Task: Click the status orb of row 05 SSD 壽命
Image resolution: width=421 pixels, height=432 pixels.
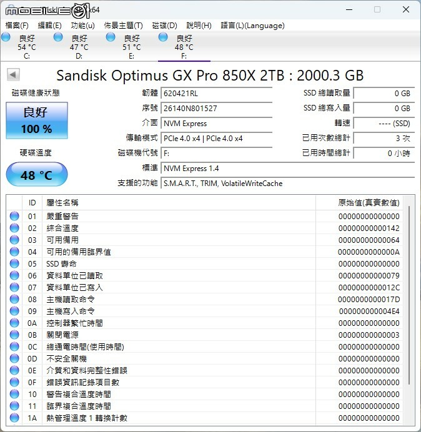Action: tap(14, 263)
